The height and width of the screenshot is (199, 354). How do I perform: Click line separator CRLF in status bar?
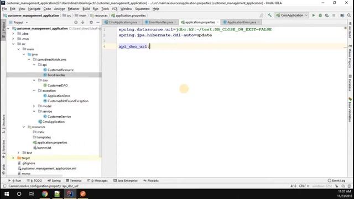304,186
